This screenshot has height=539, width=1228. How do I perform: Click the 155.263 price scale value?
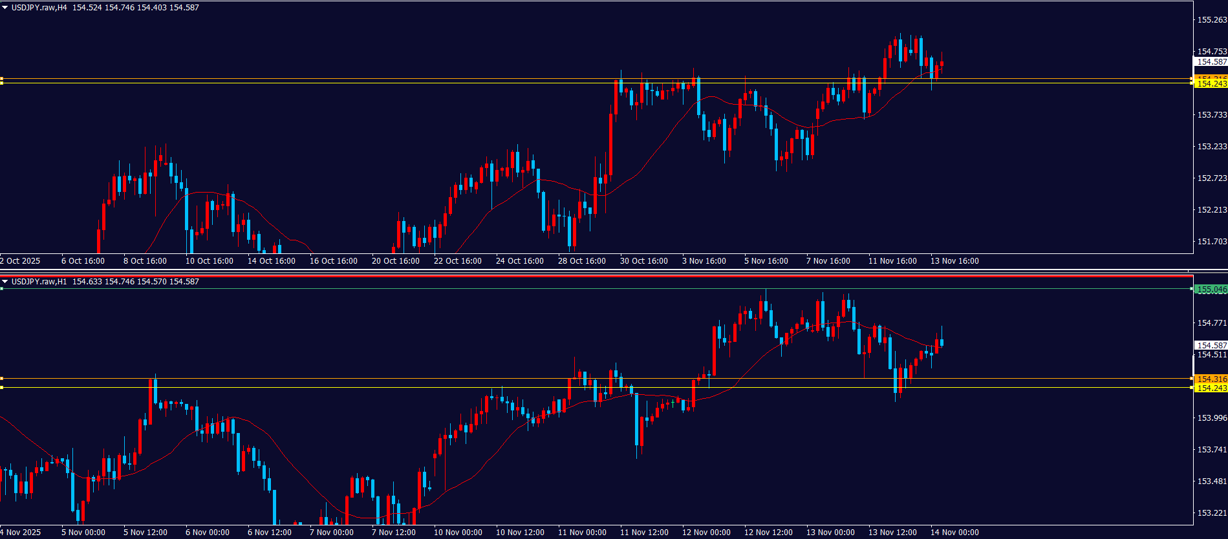[x=1212, y=20]
